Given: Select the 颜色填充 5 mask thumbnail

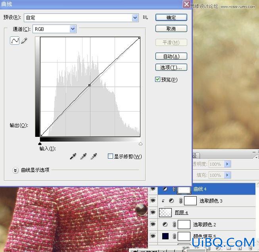Looking at the screenshot, I should tap(184, 236).
